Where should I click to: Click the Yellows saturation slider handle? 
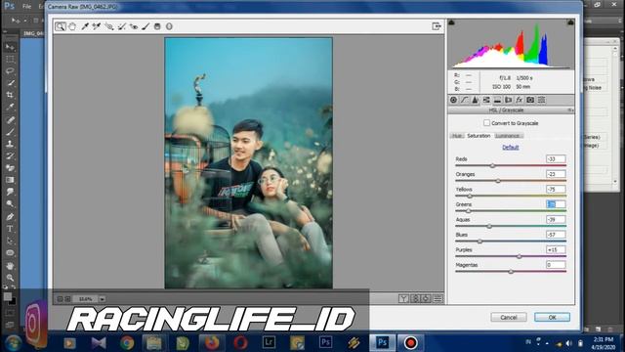point(470,196)
